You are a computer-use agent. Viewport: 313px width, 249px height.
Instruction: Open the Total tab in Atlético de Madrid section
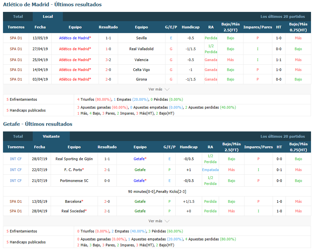coord(18,17)
